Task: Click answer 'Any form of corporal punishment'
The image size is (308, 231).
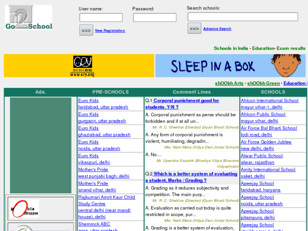Action: (184, 138)
